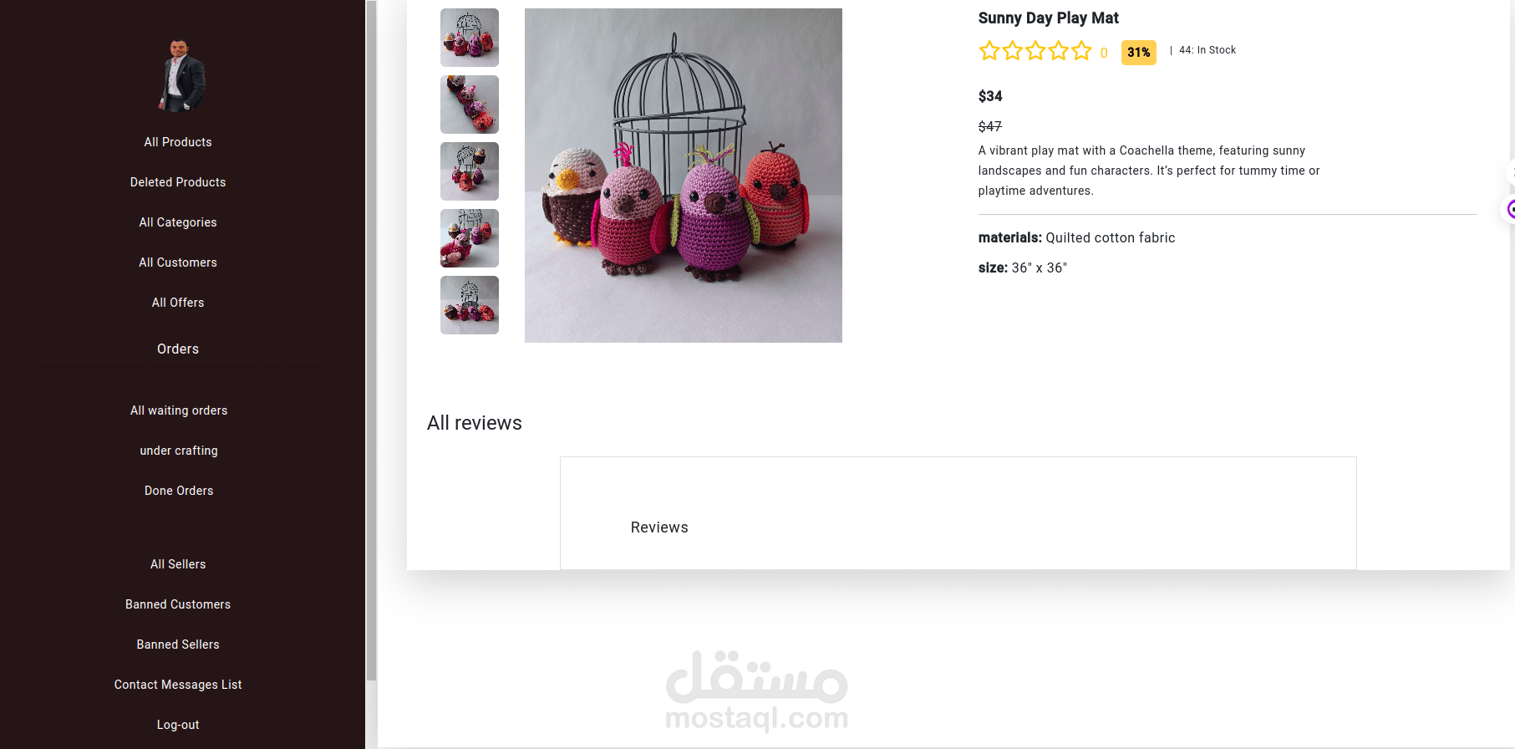Click the admin profile avatar picture
Viewport: 1515px width, 749px height.
(x=180, y=75)
